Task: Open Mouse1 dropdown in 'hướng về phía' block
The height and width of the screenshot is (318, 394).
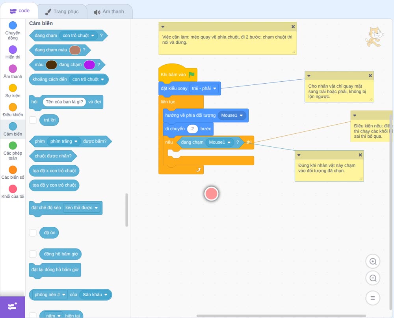Action: pyautogui.click(x=232, y=116)
